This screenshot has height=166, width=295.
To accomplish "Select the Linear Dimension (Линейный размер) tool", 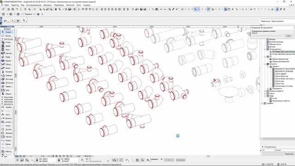I will pos(7,107).
